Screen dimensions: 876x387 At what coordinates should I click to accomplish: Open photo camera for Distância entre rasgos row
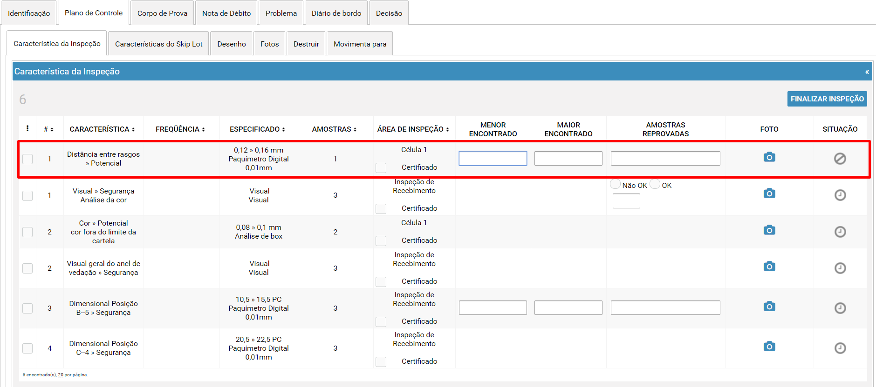769,157
